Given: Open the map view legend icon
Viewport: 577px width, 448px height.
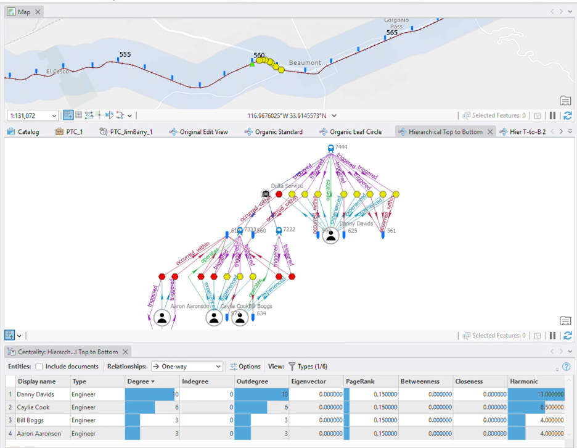Looking at the screenshot, I should click(565, 100).
